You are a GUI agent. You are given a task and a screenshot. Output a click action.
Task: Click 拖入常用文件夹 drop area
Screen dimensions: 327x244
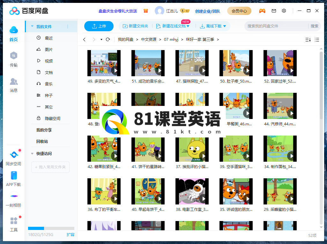coord(50,167)
